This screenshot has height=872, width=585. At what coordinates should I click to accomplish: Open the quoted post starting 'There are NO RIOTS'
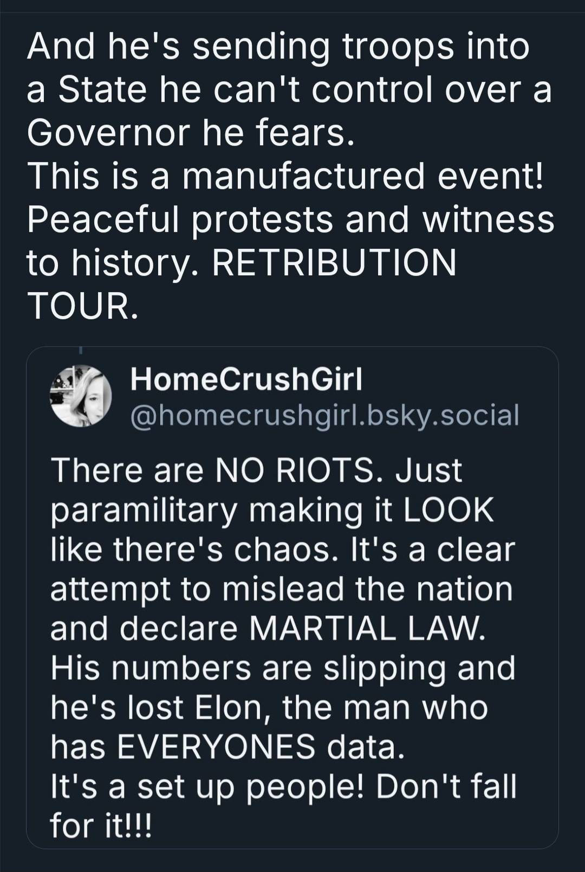point(292,597)
